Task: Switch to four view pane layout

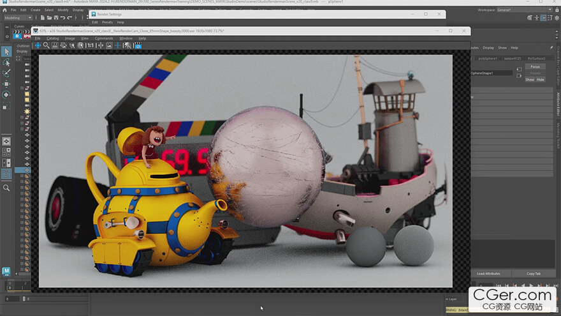Action: pos(6,152)
